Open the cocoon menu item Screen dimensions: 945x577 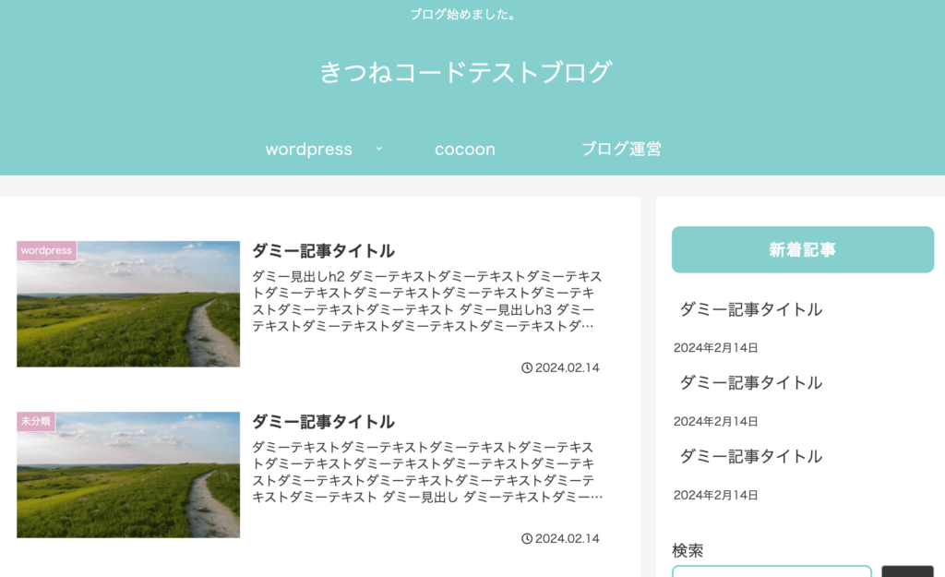[x=465, y=149]
